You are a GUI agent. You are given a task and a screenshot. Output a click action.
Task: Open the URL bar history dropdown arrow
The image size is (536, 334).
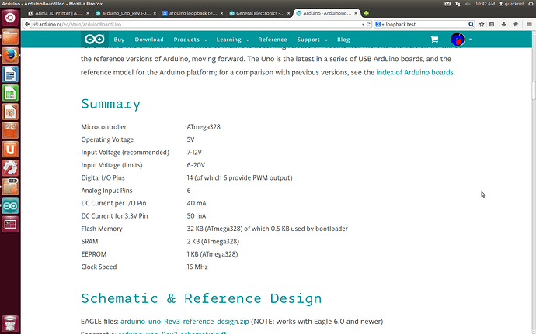click(x=363, y=24)
